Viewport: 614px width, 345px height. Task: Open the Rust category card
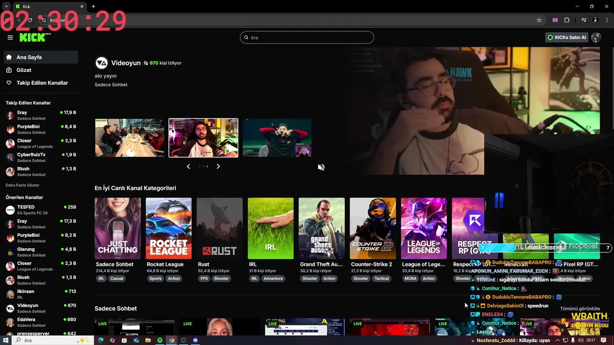pos(220,229)
